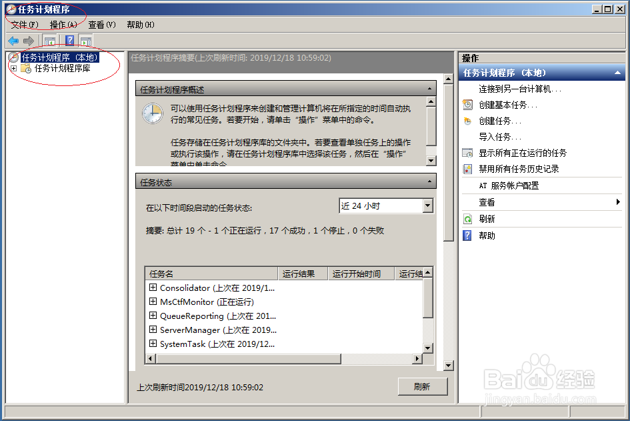Screen dimensions: 630x421
Task: Click the Display All Running Tasks icon
Action: coord(469,153)
